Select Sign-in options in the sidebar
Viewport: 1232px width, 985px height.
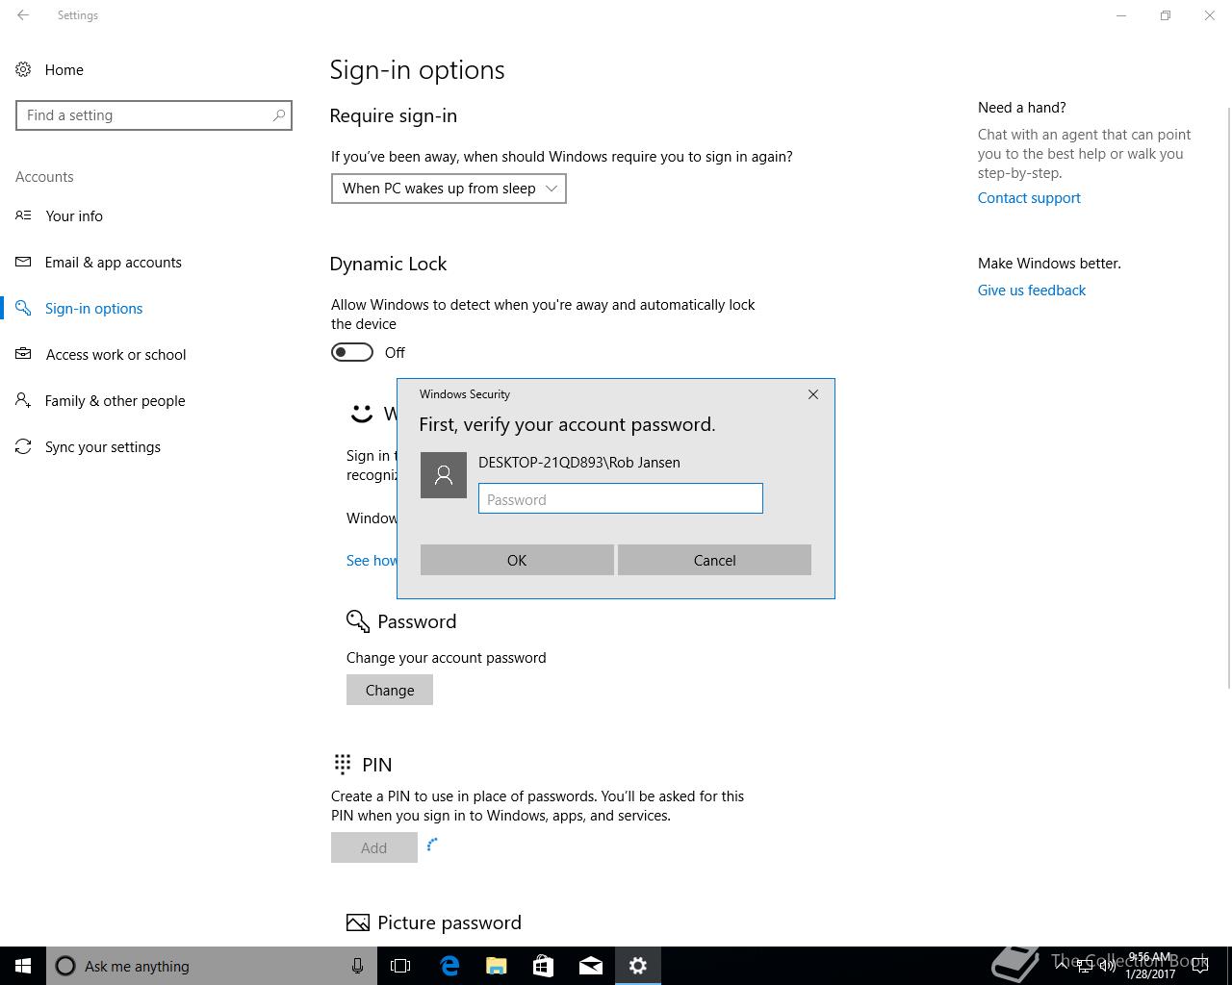93,308
